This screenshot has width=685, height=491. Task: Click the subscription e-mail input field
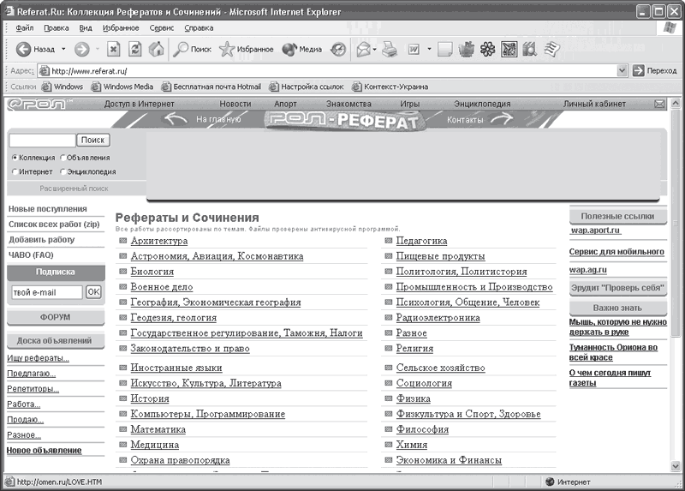point(45,292)
